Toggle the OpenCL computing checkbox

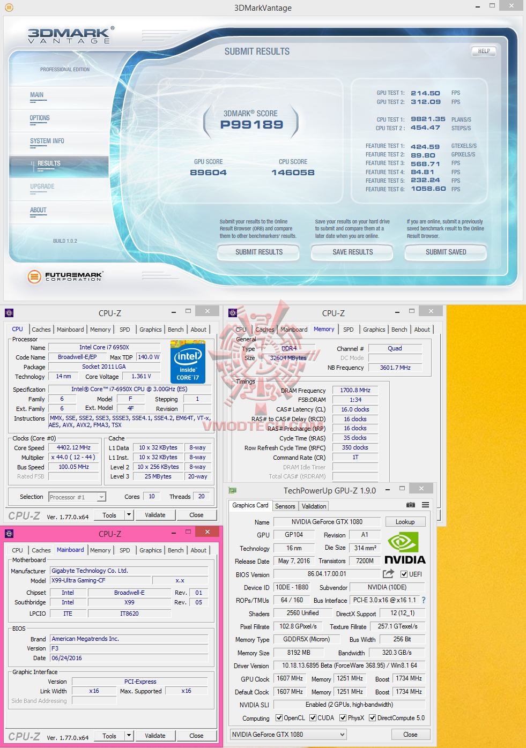(279, 718)
